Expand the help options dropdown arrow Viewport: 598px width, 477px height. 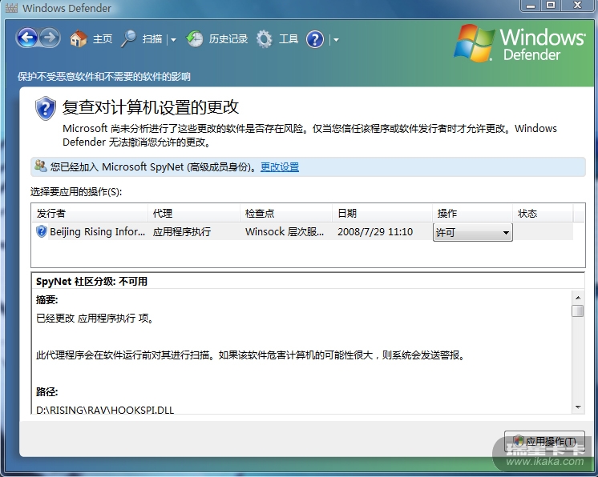[336, 39]
